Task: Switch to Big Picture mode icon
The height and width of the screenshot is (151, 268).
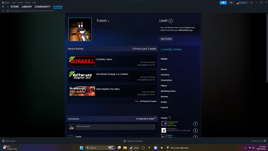Action: 251,3
